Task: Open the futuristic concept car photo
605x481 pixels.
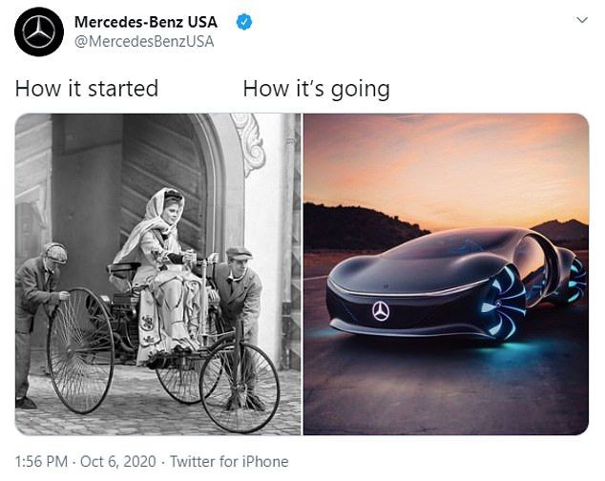Action: pos(446,274)
